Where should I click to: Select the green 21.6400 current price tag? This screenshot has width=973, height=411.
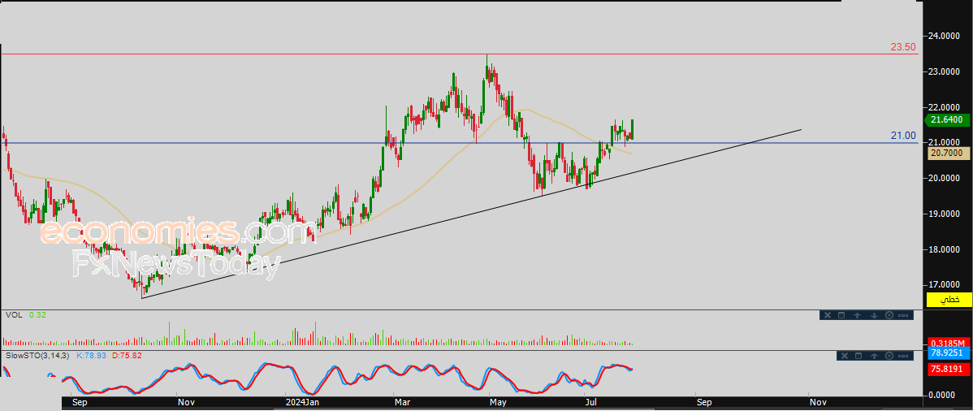point(948,120)
